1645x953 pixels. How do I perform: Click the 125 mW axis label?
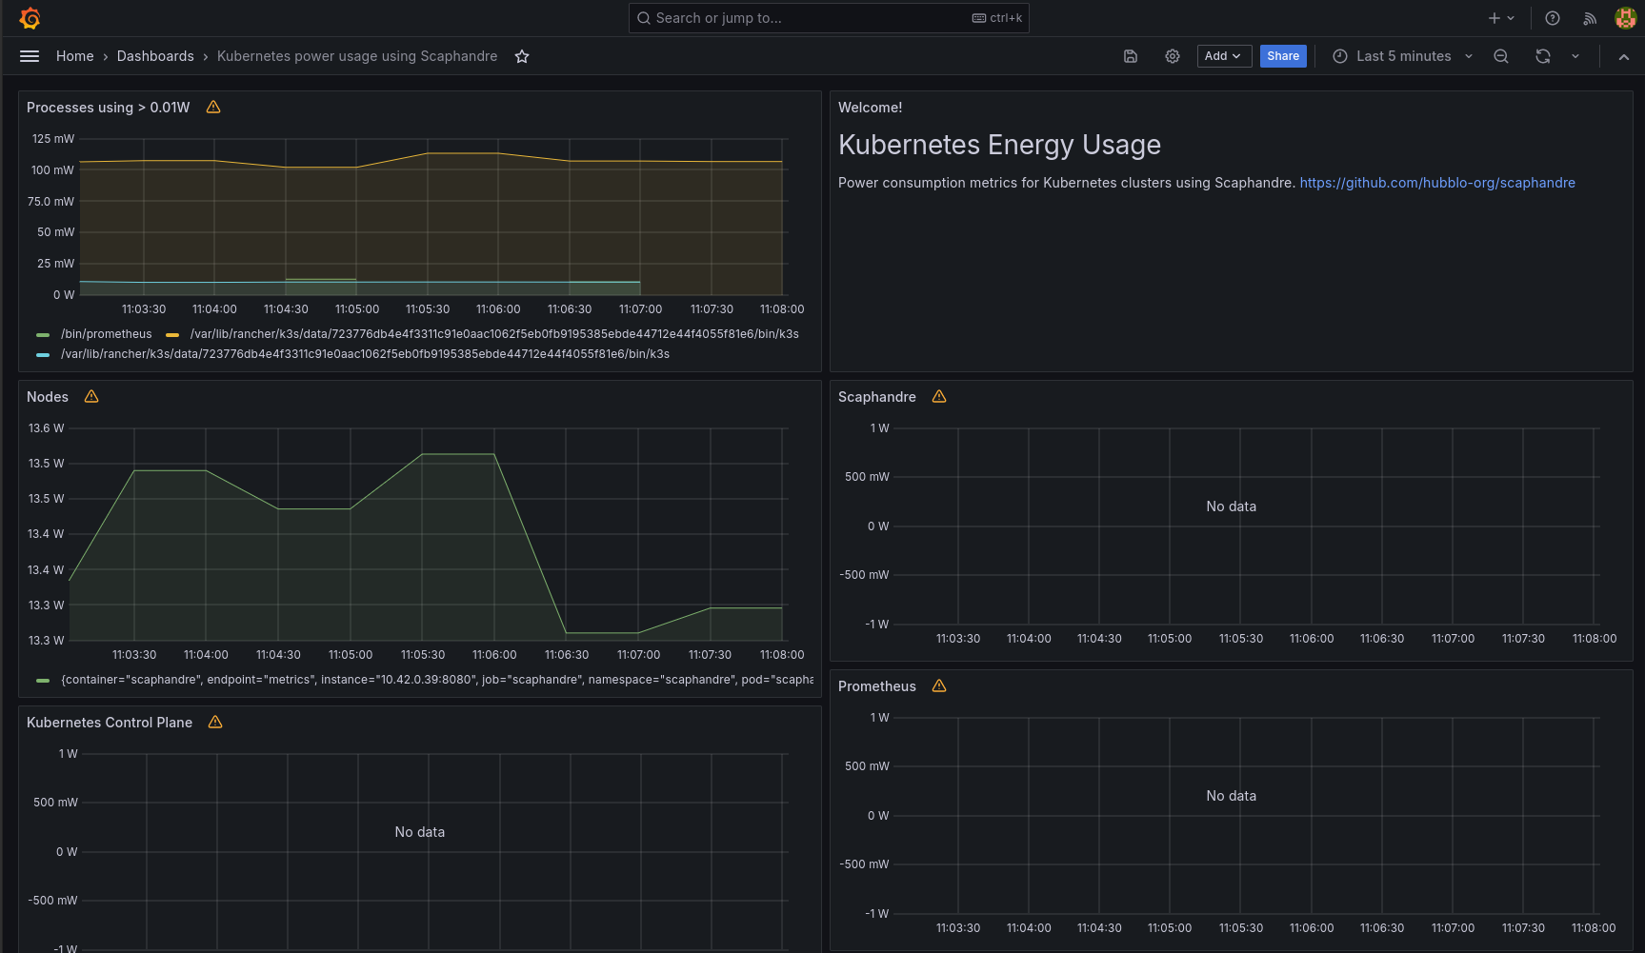pyautogui.click(x=53, y=139)
